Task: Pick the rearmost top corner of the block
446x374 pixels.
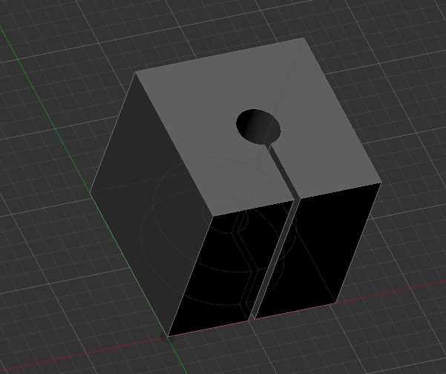Action: click(303, 38)
